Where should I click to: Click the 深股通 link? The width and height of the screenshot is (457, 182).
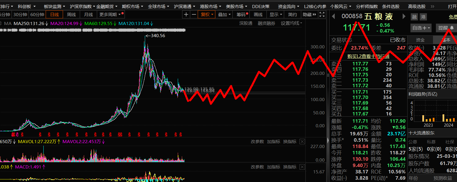click(246, 23)
